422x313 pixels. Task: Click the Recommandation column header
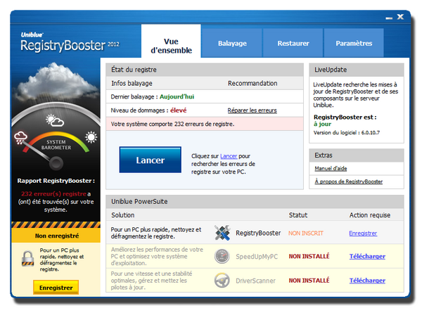tap(252, 84)
